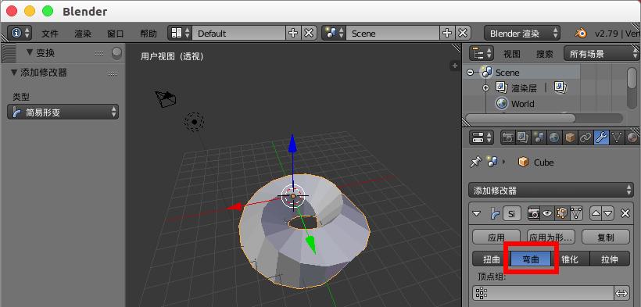The image size is (641, 307).
Task: Add a new scene with plus
Action: 447,33
